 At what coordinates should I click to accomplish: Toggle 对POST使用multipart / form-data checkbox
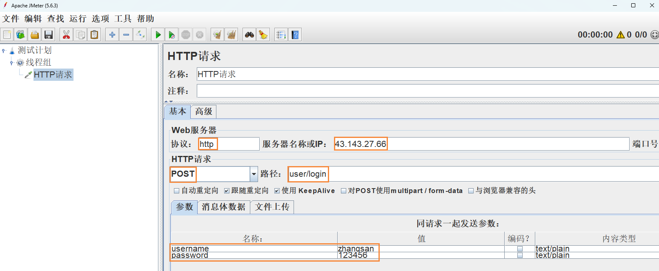click(343, 191)
